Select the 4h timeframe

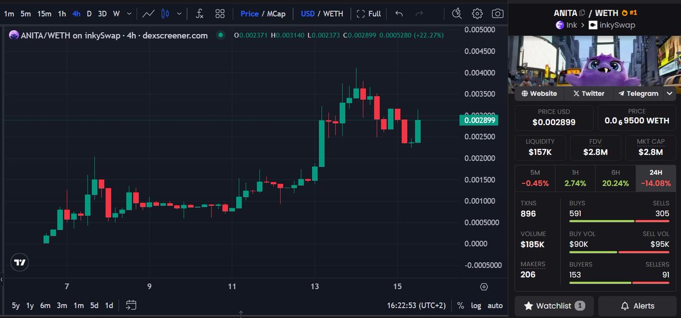click(76, 13)
